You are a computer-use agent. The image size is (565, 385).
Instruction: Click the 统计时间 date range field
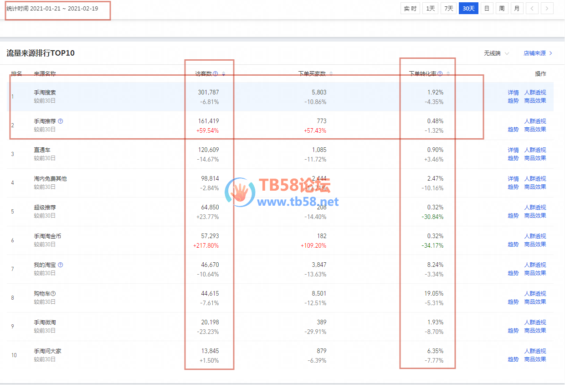(x=52, y=9)
